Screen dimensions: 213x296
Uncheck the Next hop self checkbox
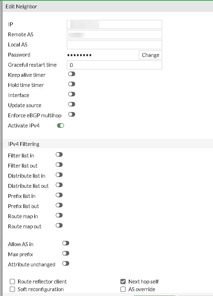click(x=123, y=281)
